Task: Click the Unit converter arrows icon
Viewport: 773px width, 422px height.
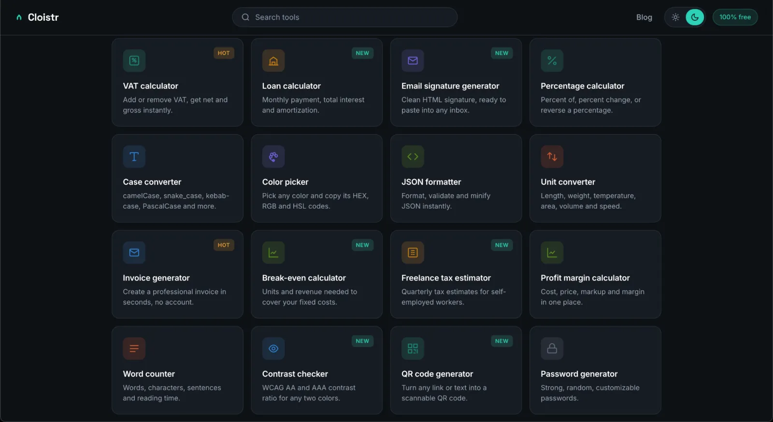Action: click(x=552, y=156)
